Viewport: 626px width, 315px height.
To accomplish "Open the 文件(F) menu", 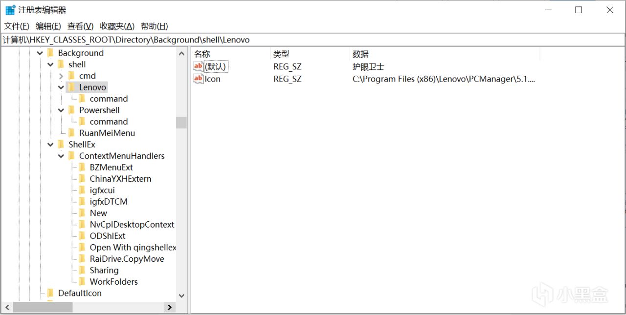I will click(x=17, y=26).
